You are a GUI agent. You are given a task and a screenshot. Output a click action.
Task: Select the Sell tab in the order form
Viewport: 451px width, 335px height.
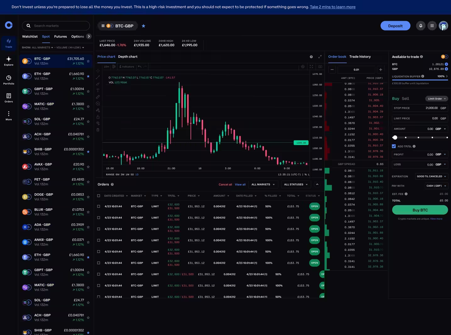point(405,99)
